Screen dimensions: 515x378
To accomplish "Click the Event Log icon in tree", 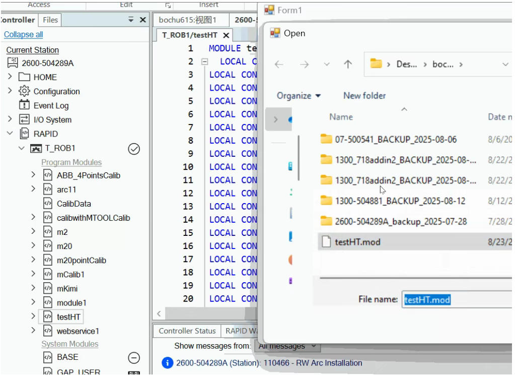I will pyautogui.click(x=24, y=105).
